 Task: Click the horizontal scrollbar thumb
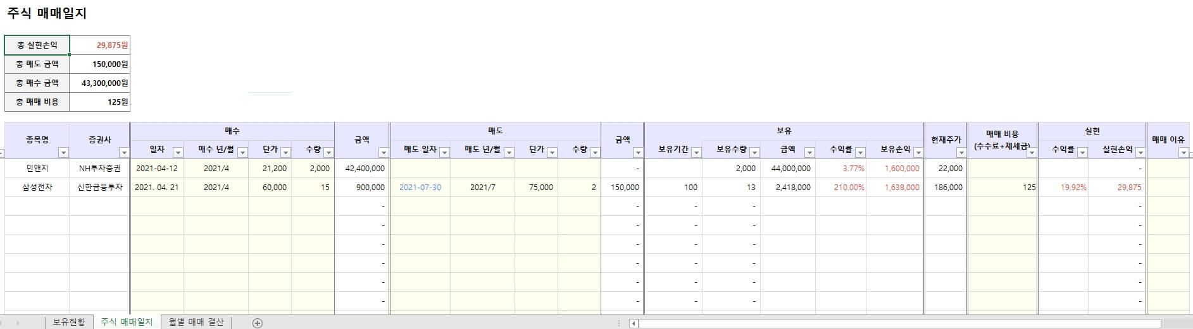(x=900, y=323)
